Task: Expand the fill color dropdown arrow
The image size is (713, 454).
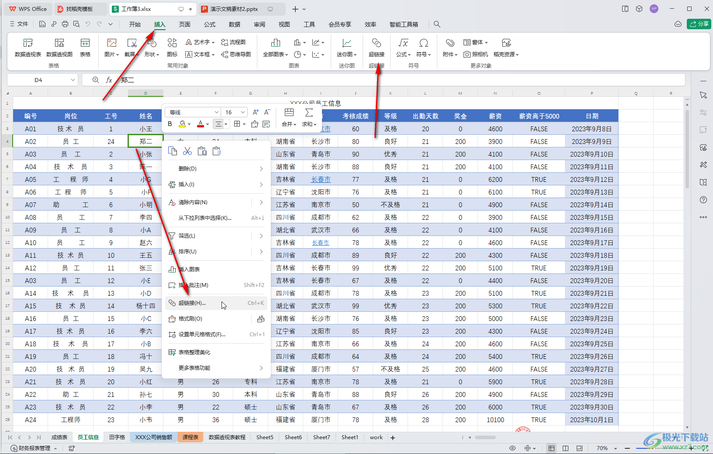Action: [189, 124]
